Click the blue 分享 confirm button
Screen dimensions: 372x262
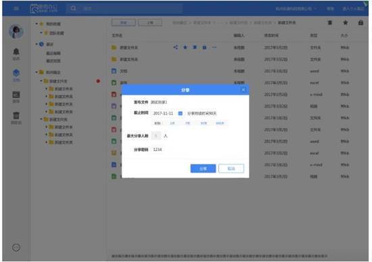pos(203,169)
